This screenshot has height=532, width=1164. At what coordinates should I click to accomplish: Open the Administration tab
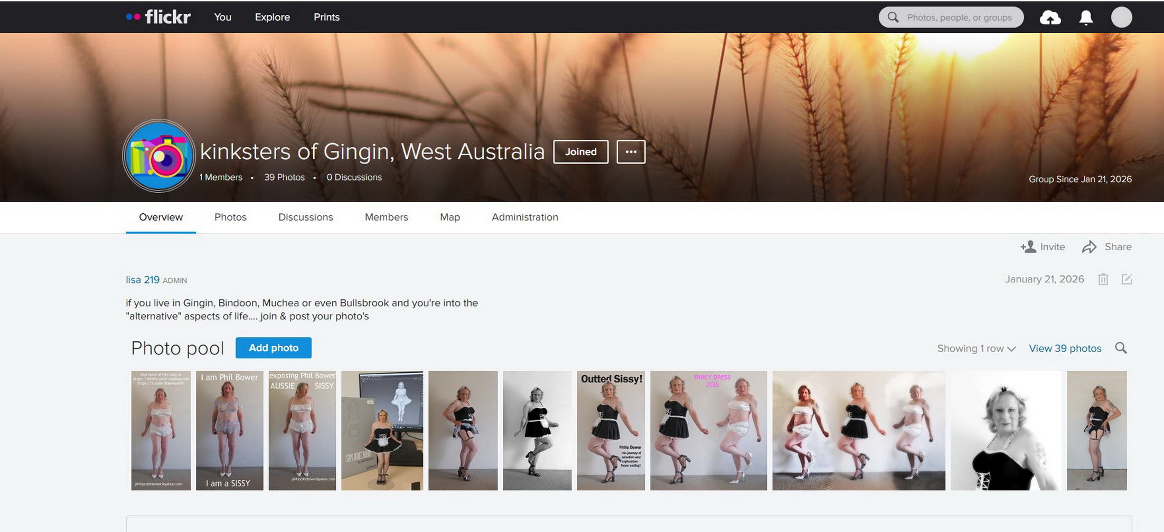pos(524,217)
